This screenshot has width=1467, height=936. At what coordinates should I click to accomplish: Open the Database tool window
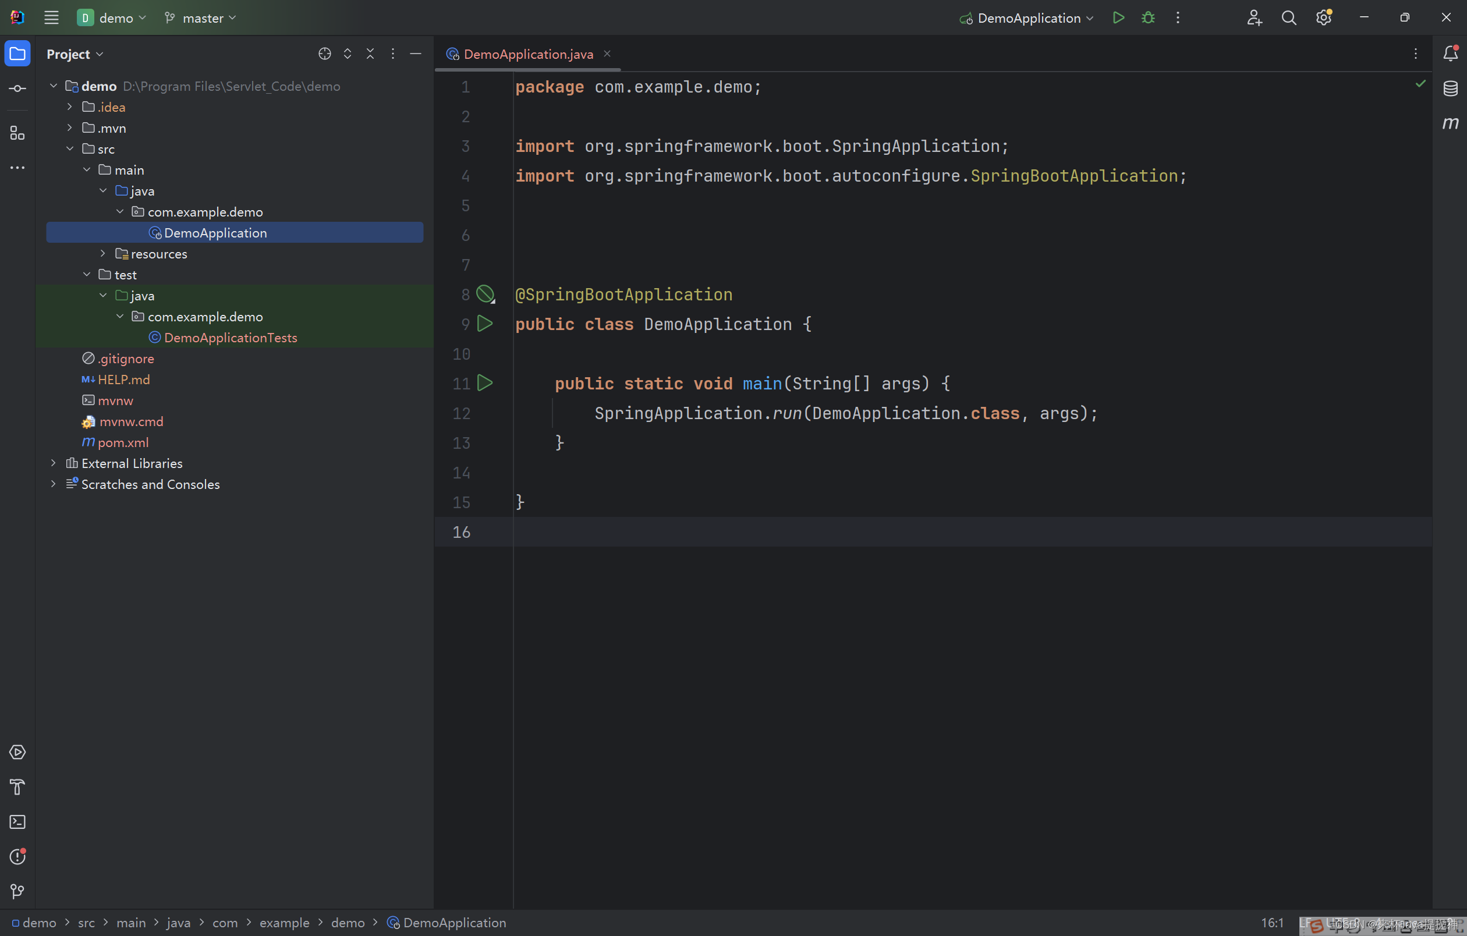(1450, 88)
